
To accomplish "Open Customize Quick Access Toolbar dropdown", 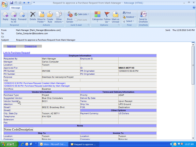I will (x=34, y=2).
